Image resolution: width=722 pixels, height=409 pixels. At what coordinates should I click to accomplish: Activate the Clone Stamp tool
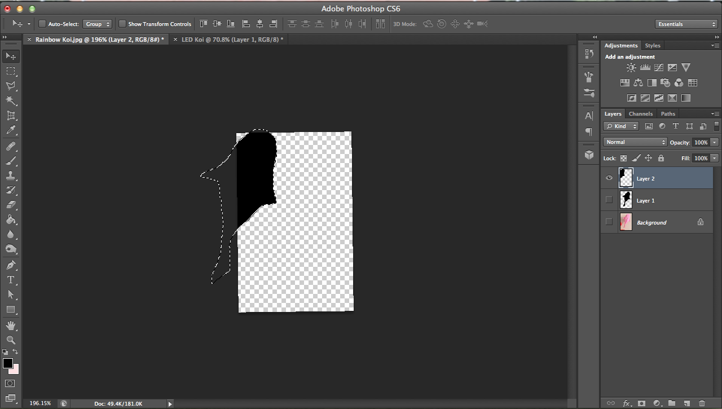point(10,177)
